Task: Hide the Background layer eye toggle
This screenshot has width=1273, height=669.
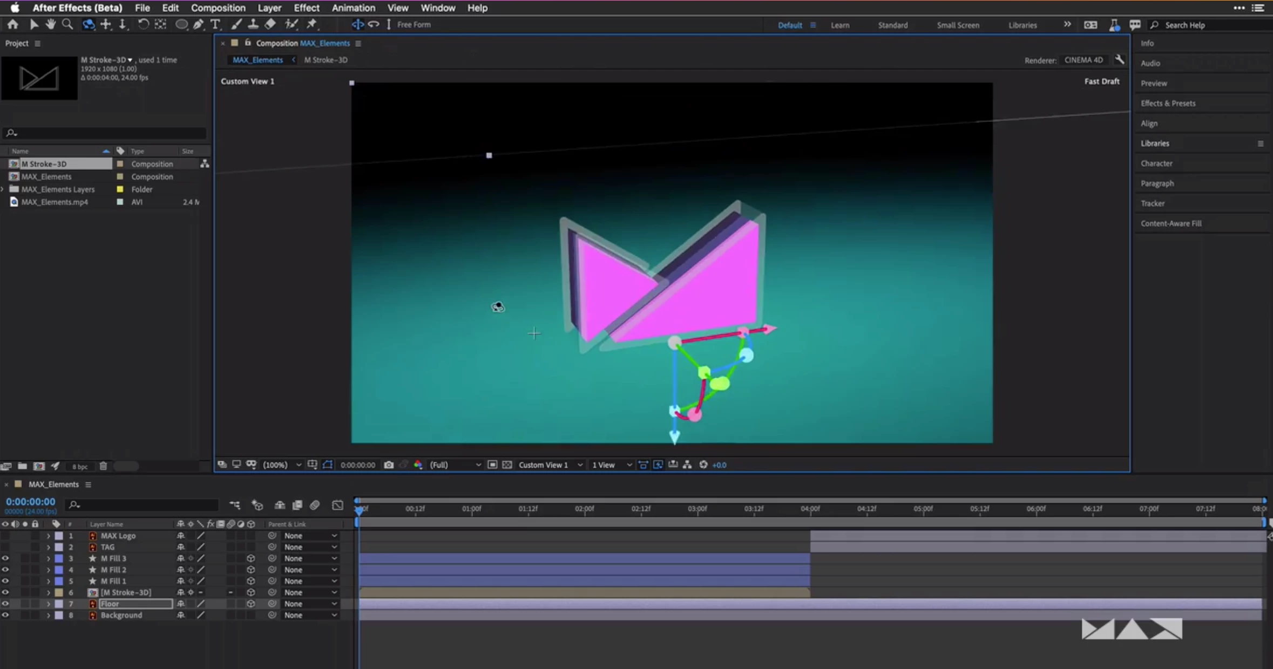Action: [x=5, y=615]
